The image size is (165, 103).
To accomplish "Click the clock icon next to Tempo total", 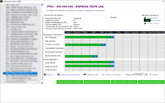I will tap(146, 75).
